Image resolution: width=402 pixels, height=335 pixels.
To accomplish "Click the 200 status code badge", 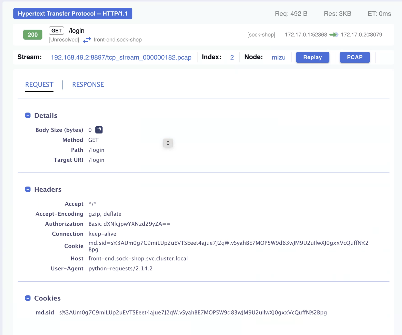I will pos(33,35).
